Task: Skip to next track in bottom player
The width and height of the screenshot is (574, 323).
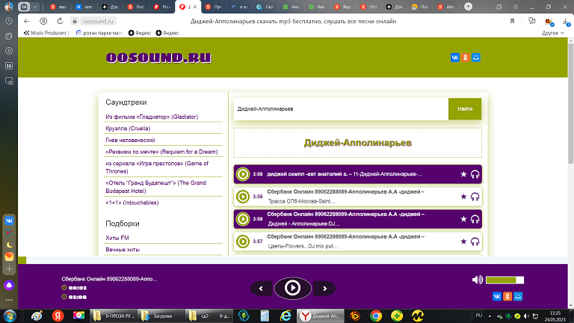Action: pyautogui.click(x=324, y=289)
